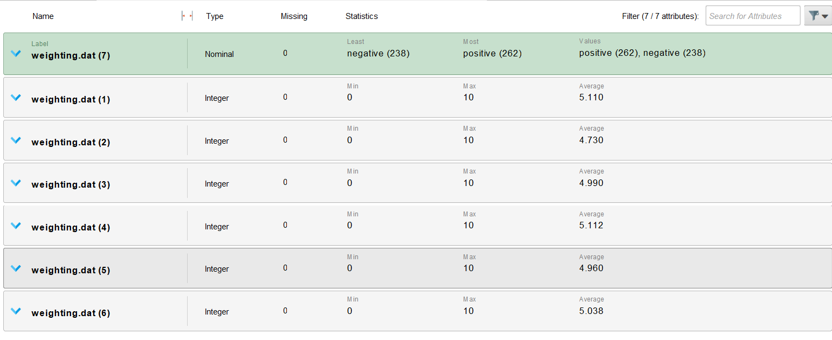The height and width of the screenshot is (340, 832).
Task: Select the weighting.dat (7) attribute name
Action: pos(71,55)
